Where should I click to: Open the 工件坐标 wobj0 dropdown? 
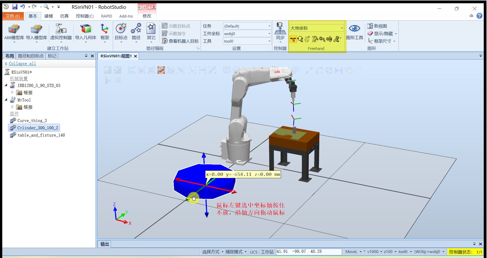click(x=247, y=34)
